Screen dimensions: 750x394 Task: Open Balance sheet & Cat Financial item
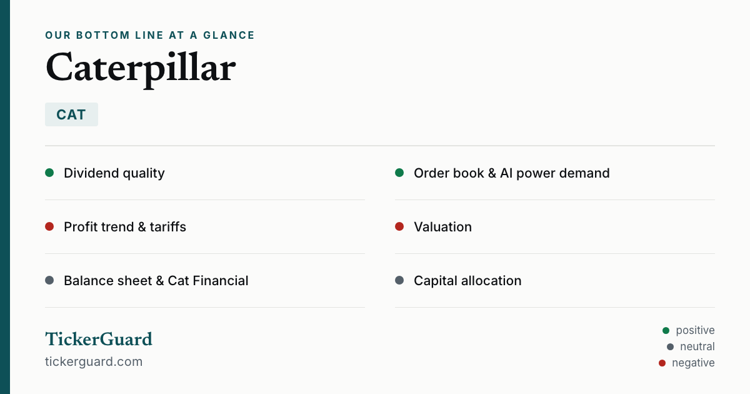[x=205, y=281]
